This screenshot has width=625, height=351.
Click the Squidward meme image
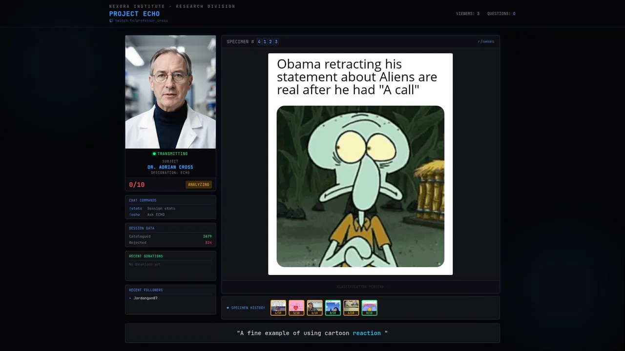(x=360, y=164)
